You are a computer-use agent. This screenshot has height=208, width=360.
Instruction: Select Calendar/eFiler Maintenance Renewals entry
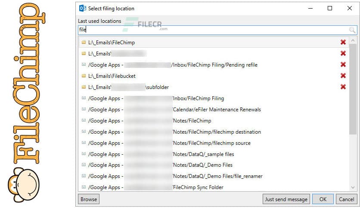point(214,110)
